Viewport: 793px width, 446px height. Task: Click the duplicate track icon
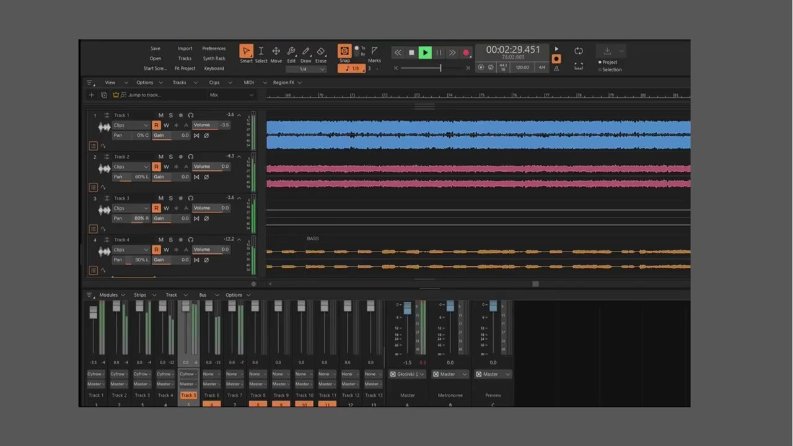click(104, 95)
